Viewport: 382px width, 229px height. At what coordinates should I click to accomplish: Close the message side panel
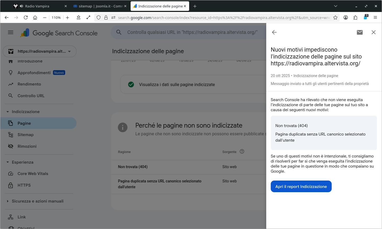point(374,32)
